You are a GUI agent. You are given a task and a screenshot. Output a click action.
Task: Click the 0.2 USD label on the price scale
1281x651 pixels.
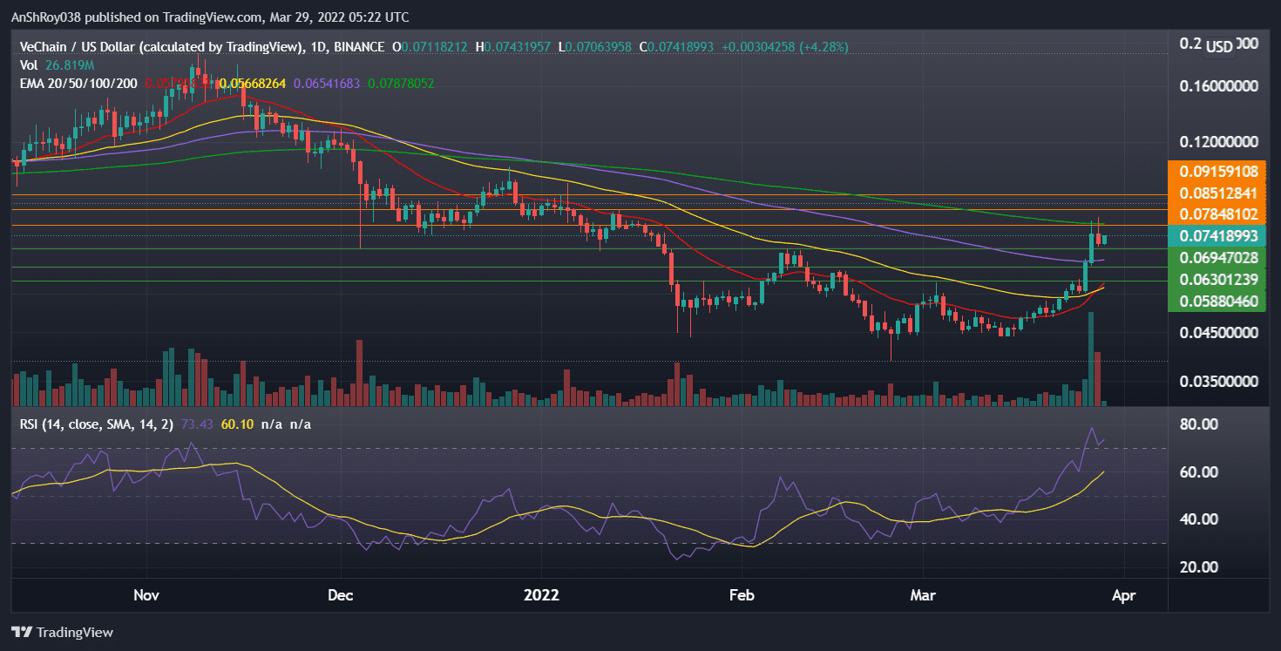pos(1208,45)
